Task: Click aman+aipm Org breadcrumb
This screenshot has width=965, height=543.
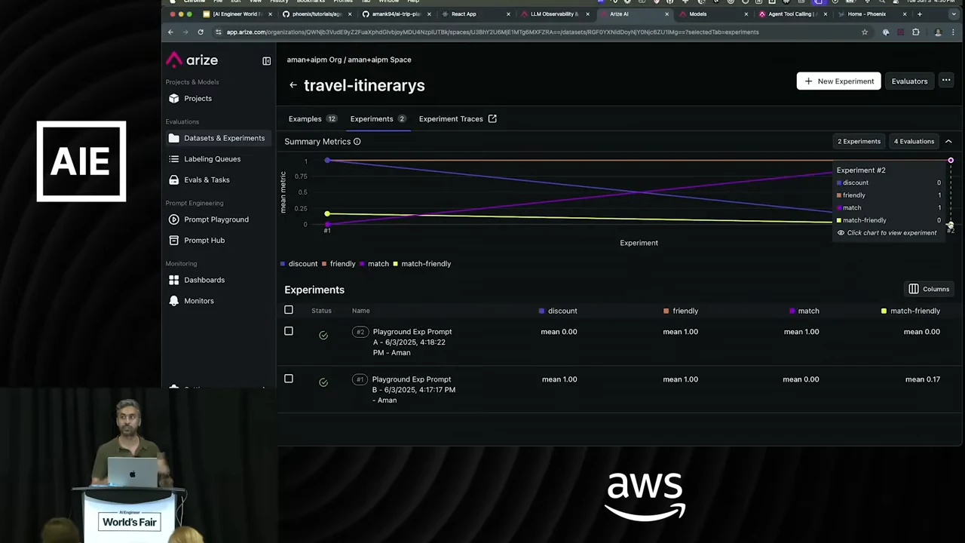Action: pyautogui.click(x=314, y=60)
